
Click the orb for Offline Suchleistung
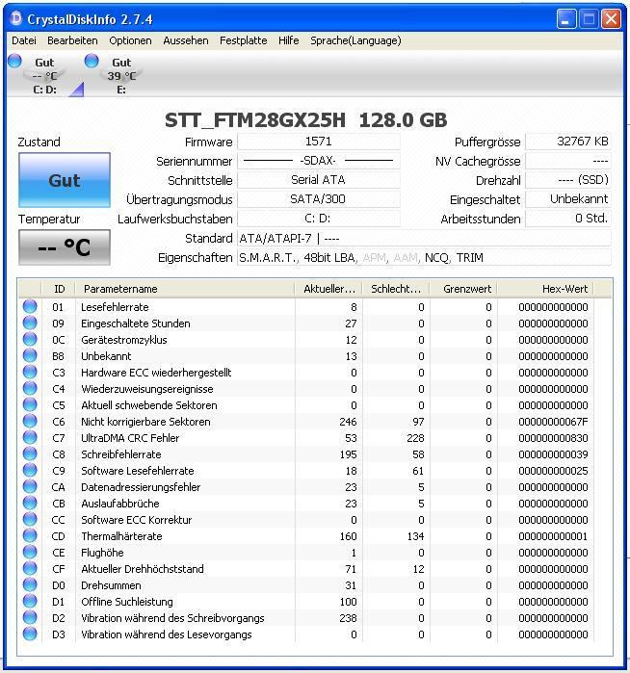tap(30, 601)
